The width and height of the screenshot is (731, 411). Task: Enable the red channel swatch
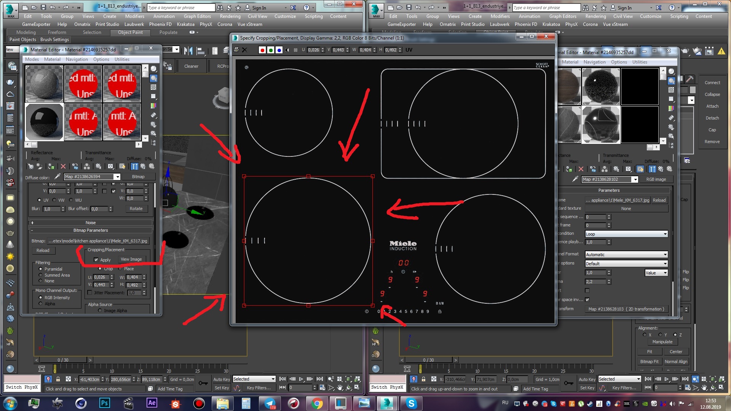(x=262, y=50)
